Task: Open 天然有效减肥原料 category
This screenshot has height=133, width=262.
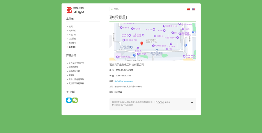Action: [76, 84]
